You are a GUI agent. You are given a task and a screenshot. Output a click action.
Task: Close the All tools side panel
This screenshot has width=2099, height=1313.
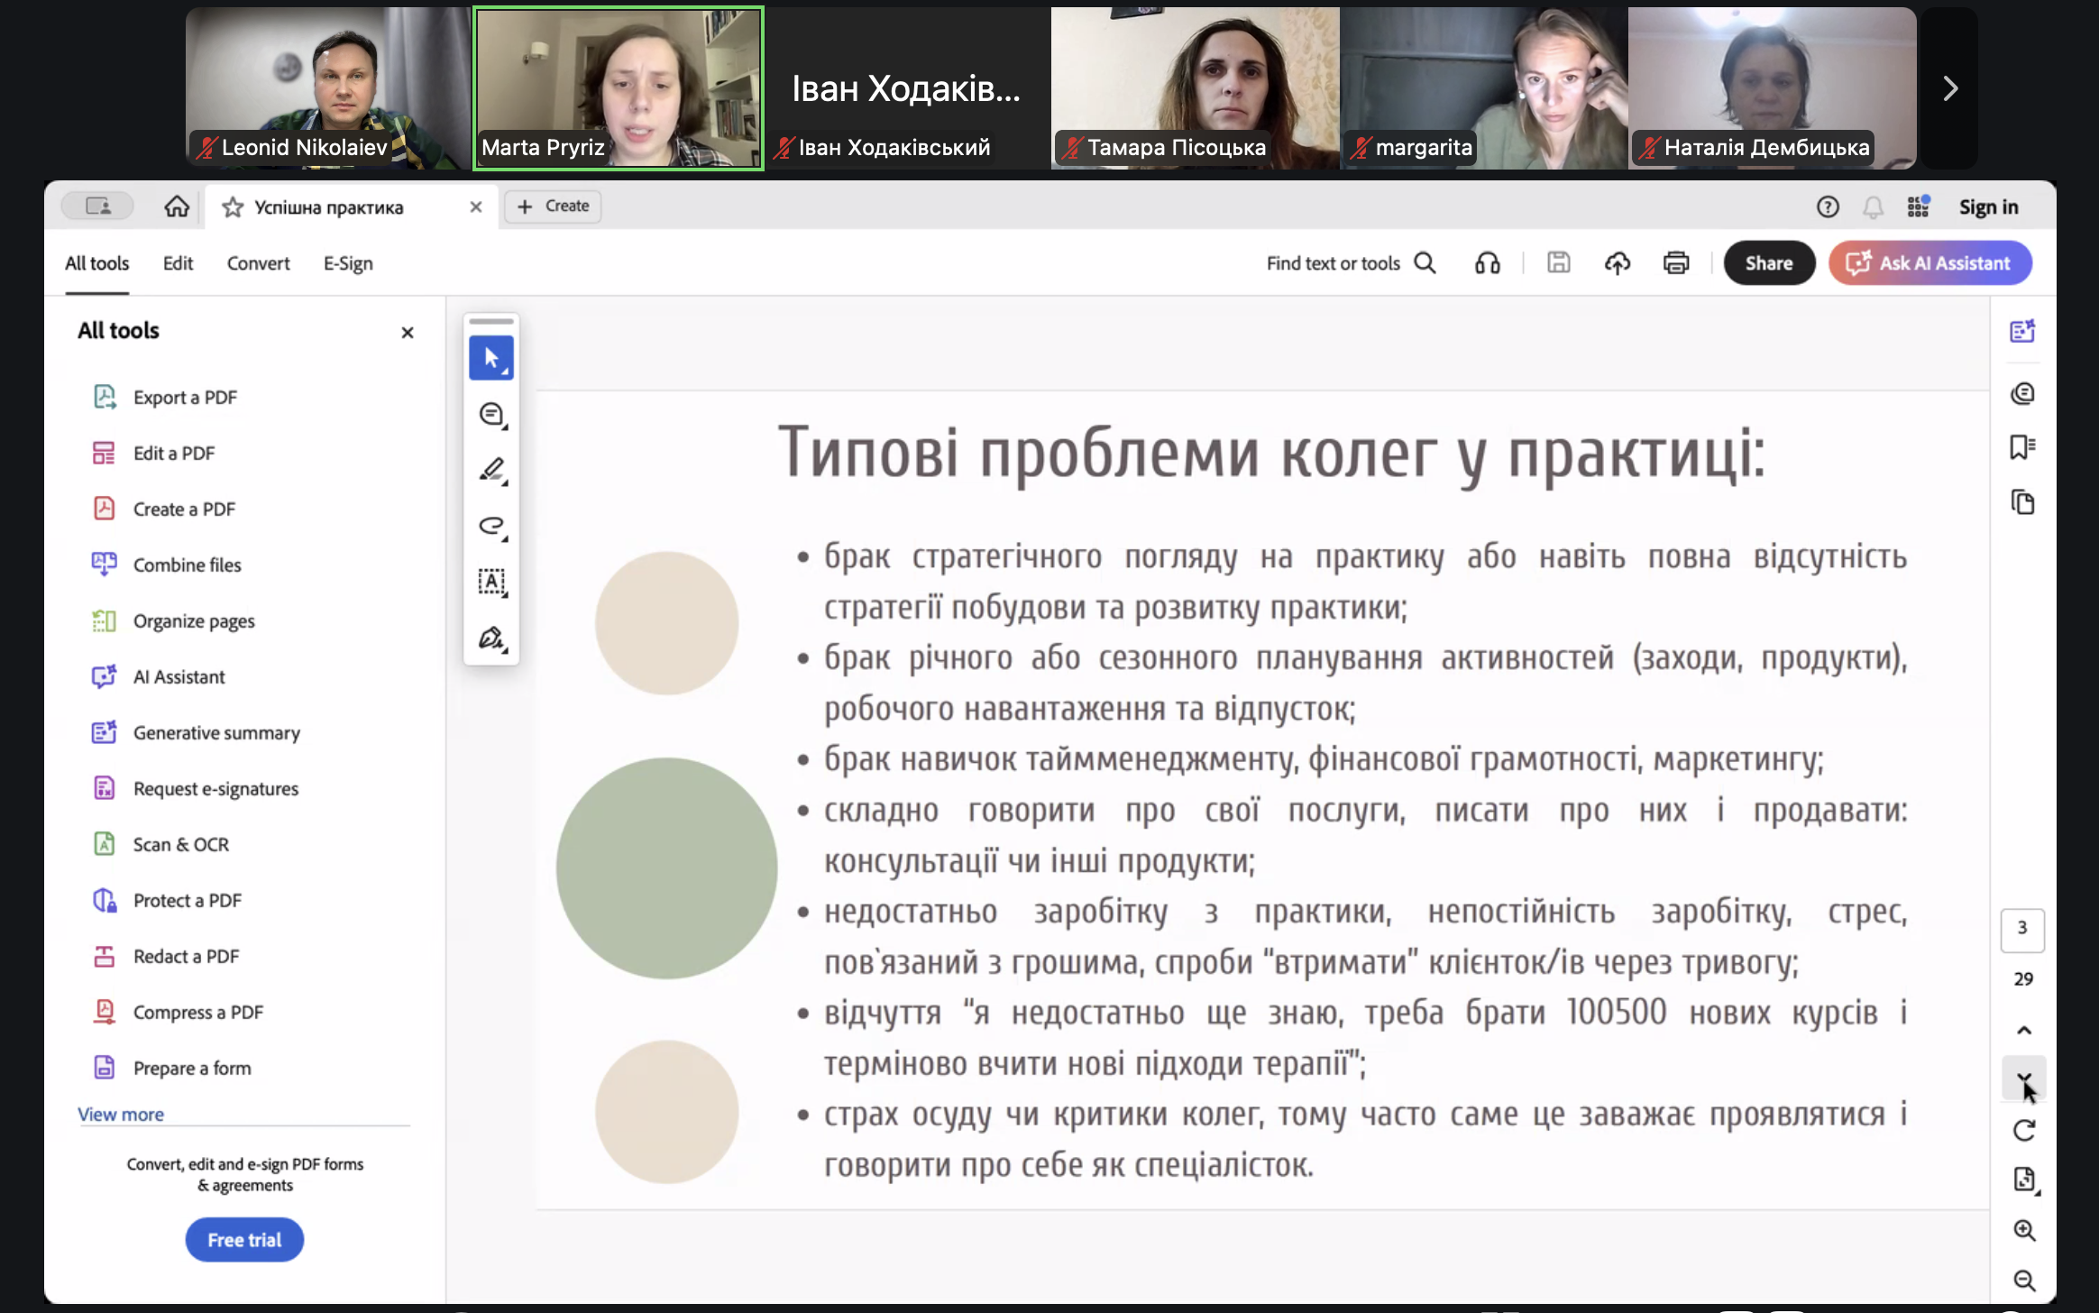(408, 333)
